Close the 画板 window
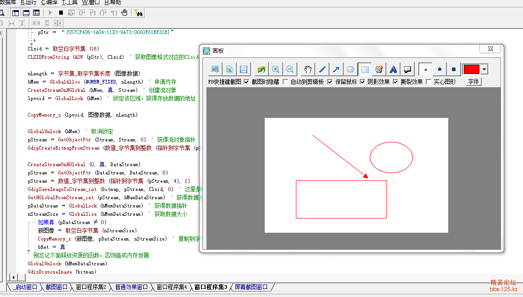Screen dimensions: 523x297 tap(490, 49)
